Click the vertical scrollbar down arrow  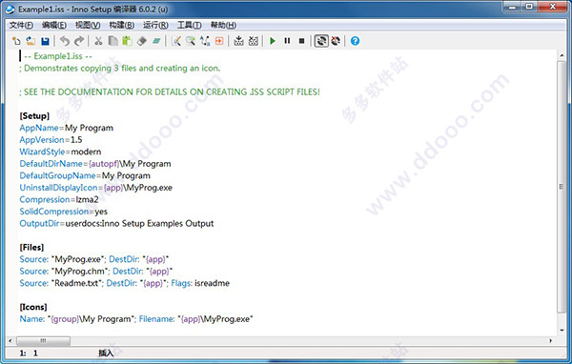coord(562,331)
